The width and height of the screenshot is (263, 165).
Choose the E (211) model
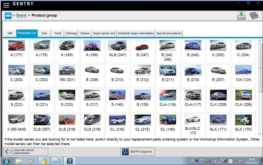(168, 76)
